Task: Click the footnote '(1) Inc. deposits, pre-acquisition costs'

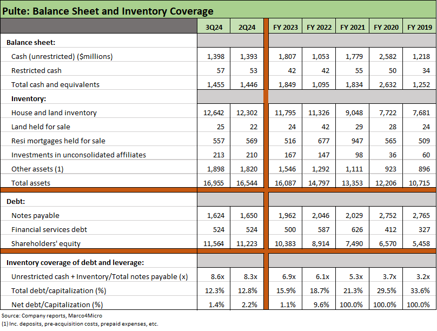Action: [x=80, y=324]
